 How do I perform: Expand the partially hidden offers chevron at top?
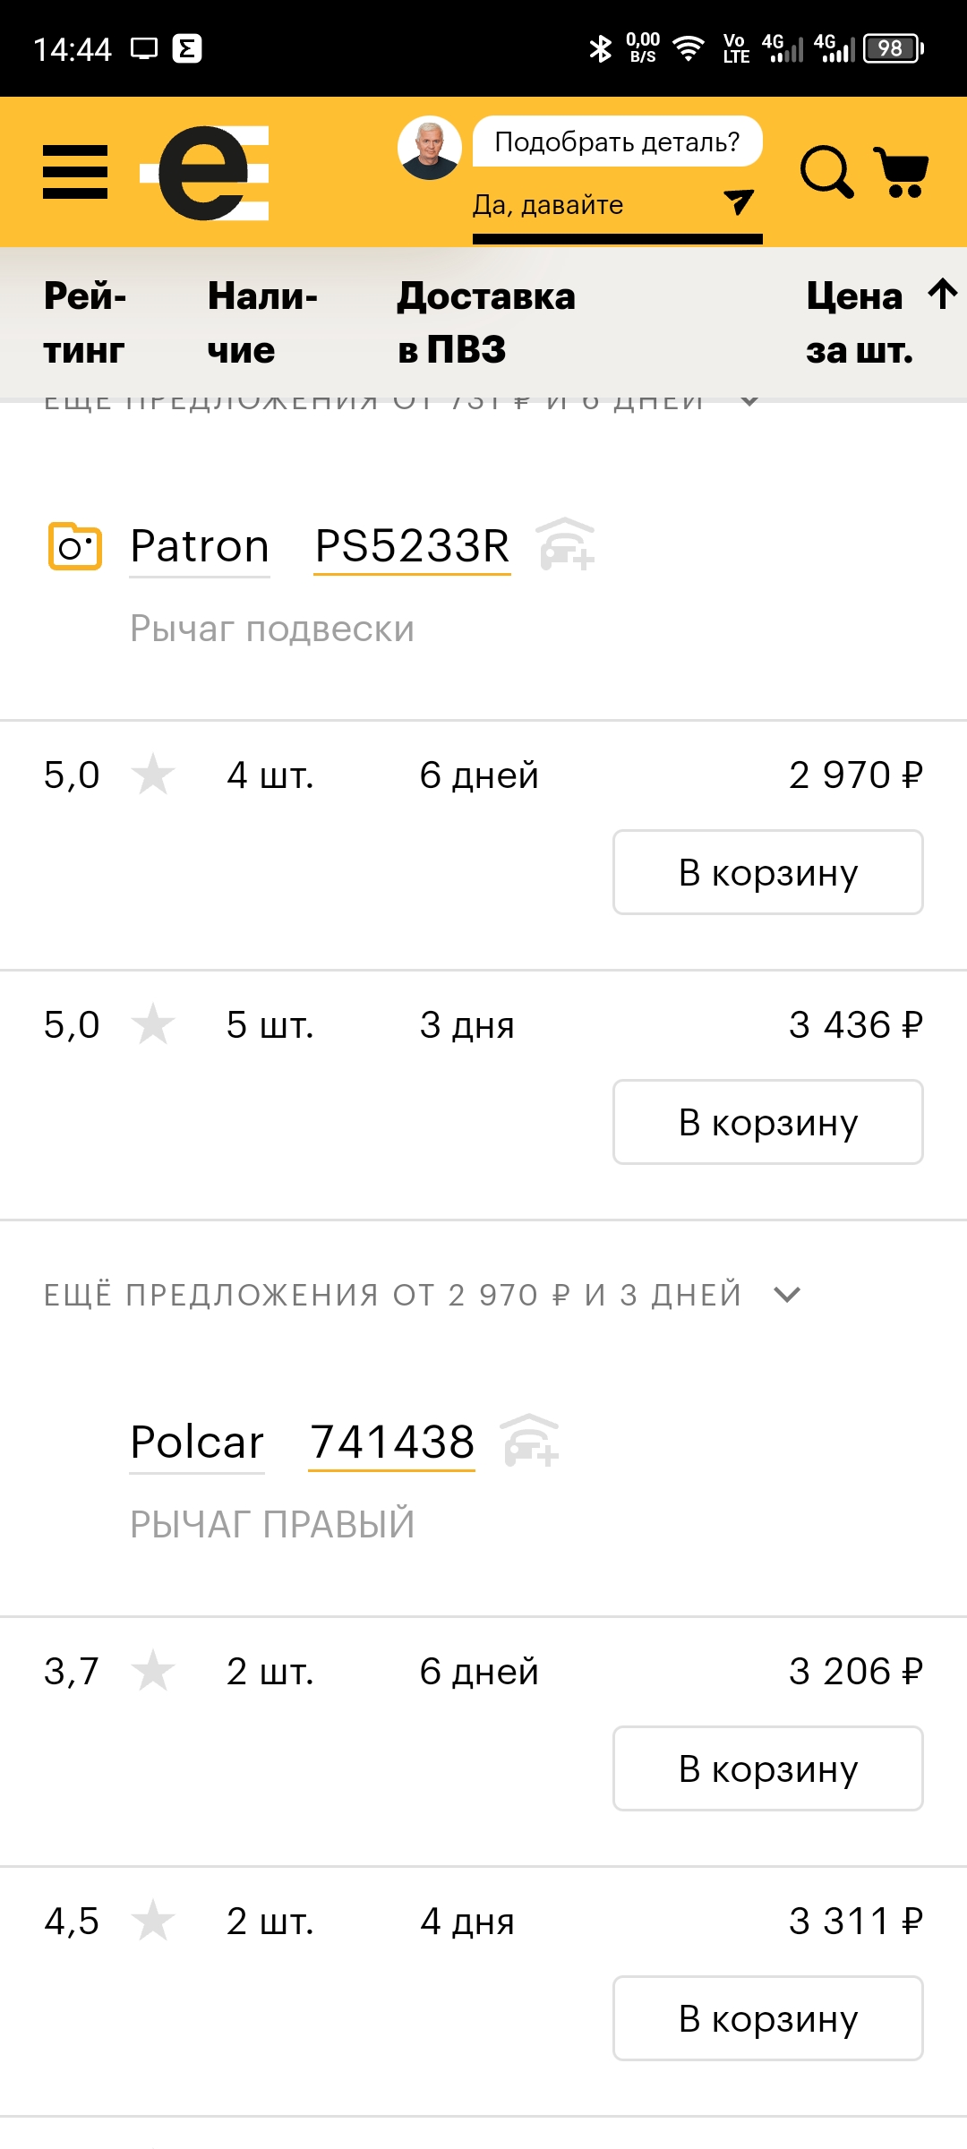pos(750,401)
